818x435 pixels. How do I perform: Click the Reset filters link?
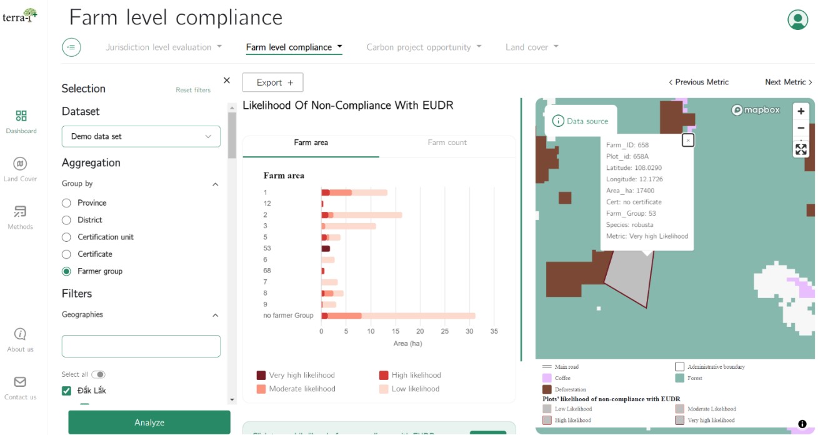[193, 90]
